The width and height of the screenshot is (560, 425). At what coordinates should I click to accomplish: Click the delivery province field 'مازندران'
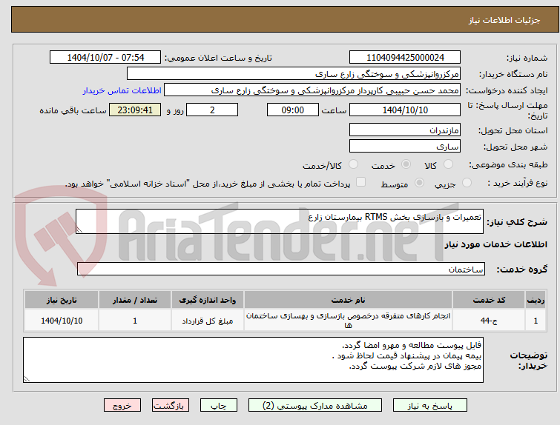[x=405, y=130]
